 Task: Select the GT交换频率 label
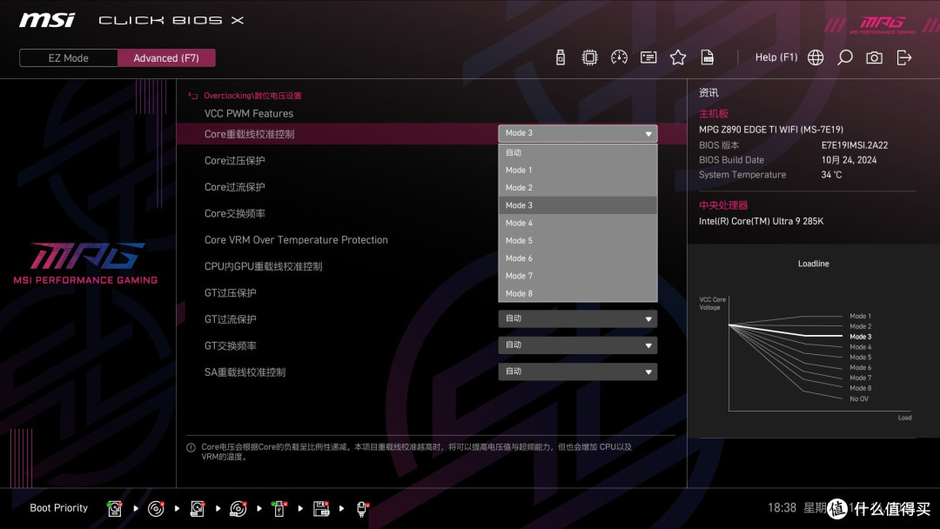tap(230, 345)
